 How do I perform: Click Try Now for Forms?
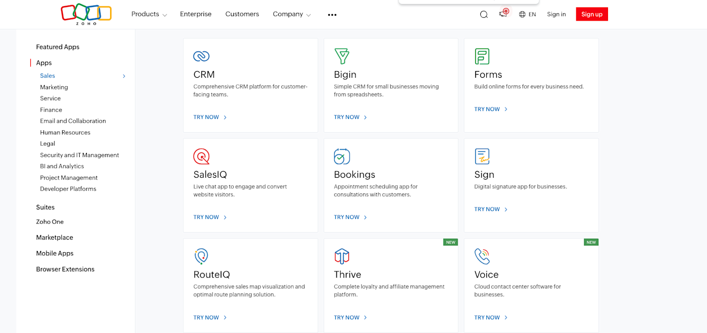tap(487, 109)
